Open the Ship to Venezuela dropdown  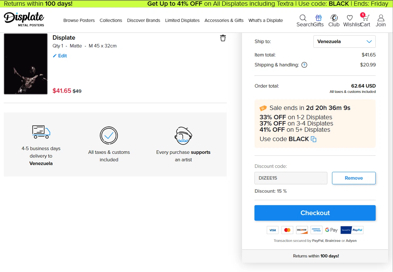pyautogui.click(x=344, y=42)
